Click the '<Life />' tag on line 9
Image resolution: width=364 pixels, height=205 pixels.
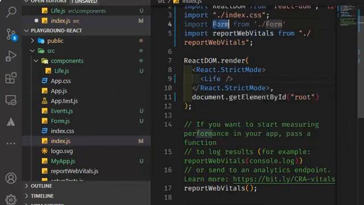pyautogui.click(x=216, y=79)
